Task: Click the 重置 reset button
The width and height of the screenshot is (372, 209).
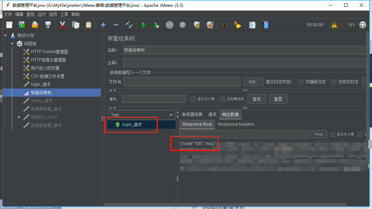Action: (x=278, y=99)
